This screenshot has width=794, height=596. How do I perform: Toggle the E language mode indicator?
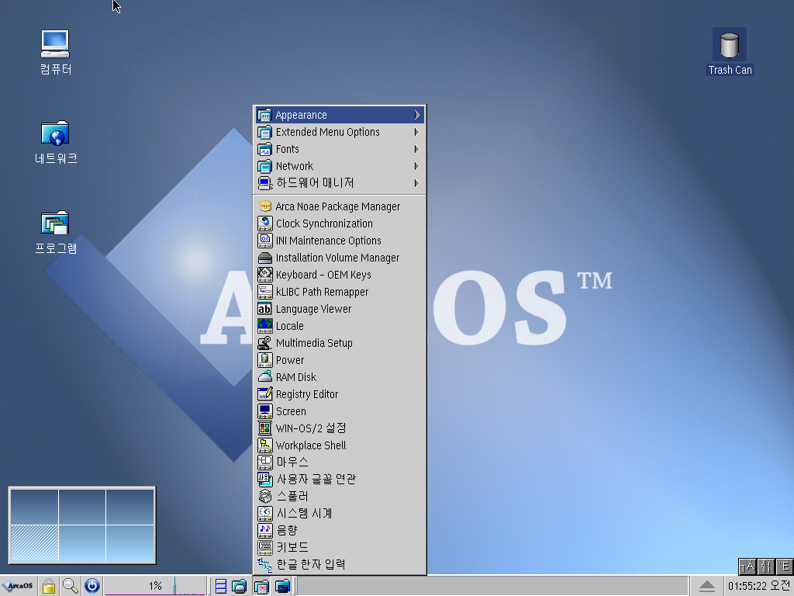tap(785, 567)
